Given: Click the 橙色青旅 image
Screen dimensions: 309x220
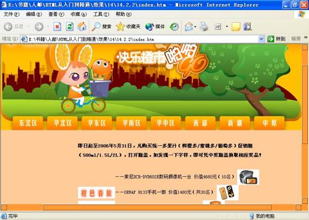Looking at the screenshot, I should [97, 192].
